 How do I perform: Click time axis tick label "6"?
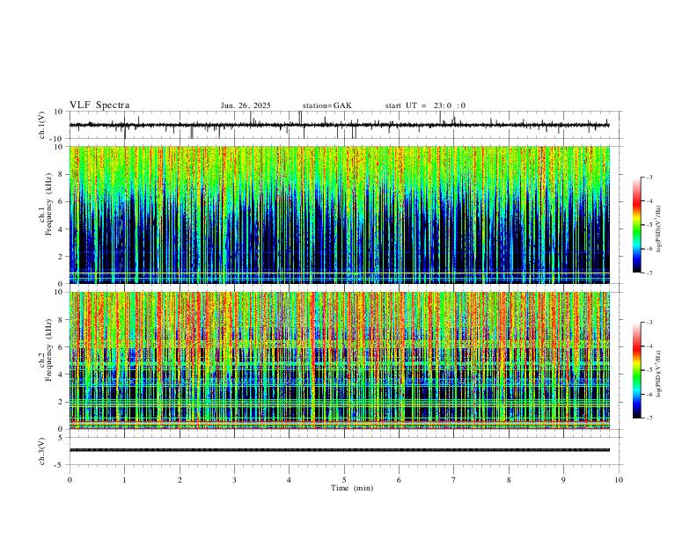click(x=399, y=480)
